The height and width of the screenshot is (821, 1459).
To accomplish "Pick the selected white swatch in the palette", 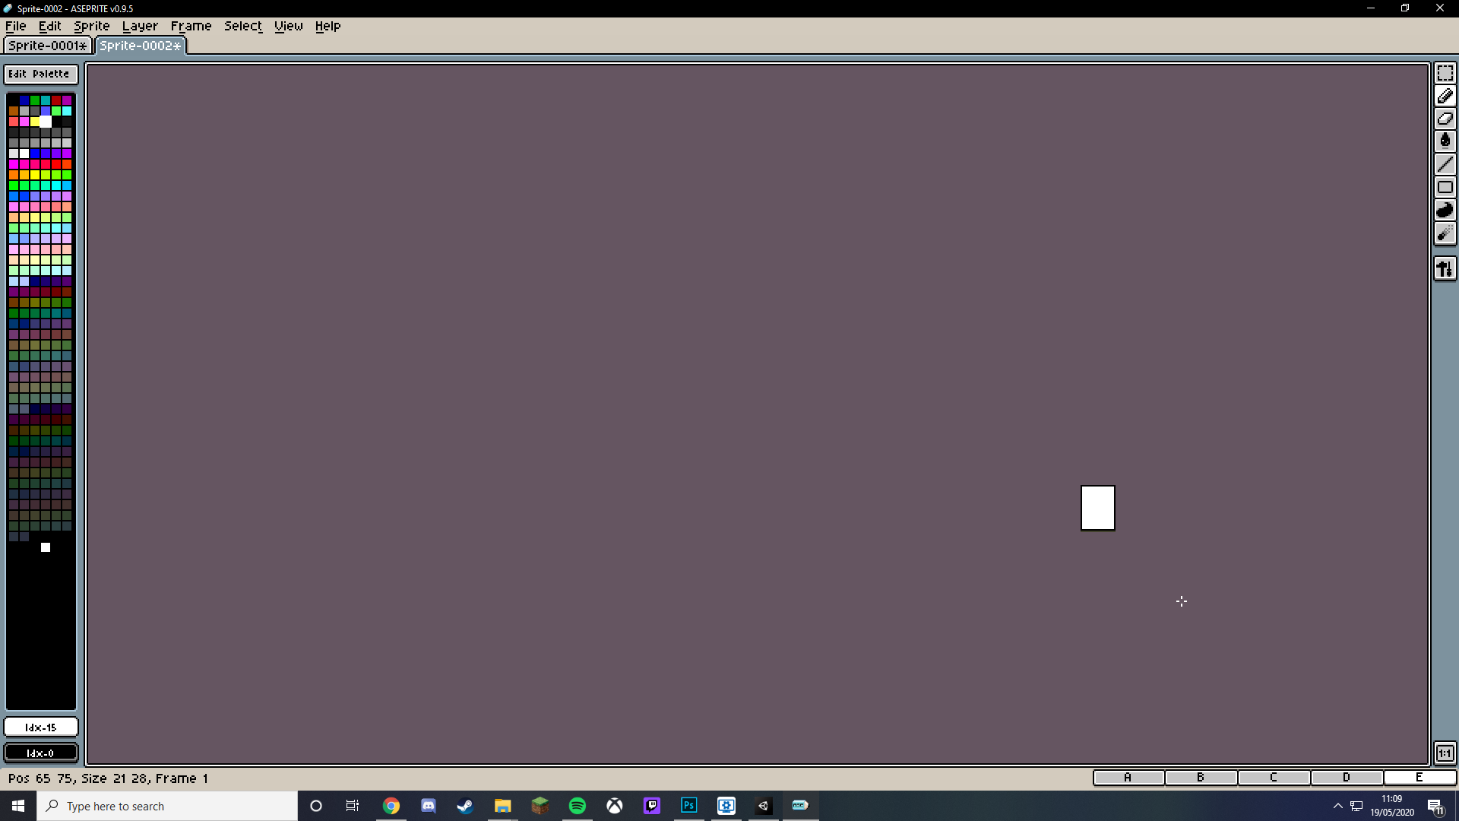I will 46,122.
